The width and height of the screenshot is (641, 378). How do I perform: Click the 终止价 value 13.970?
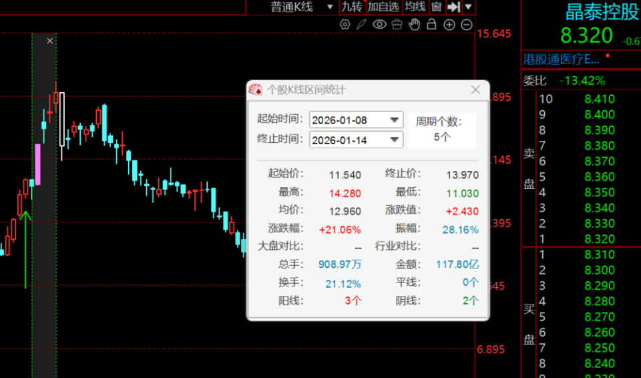[x=462, y=175]
